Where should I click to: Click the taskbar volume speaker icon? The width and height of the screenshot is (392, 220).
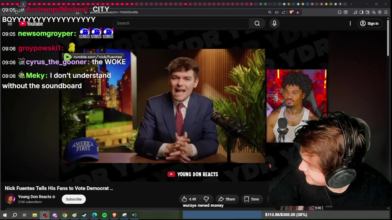(x=134, y=215)
